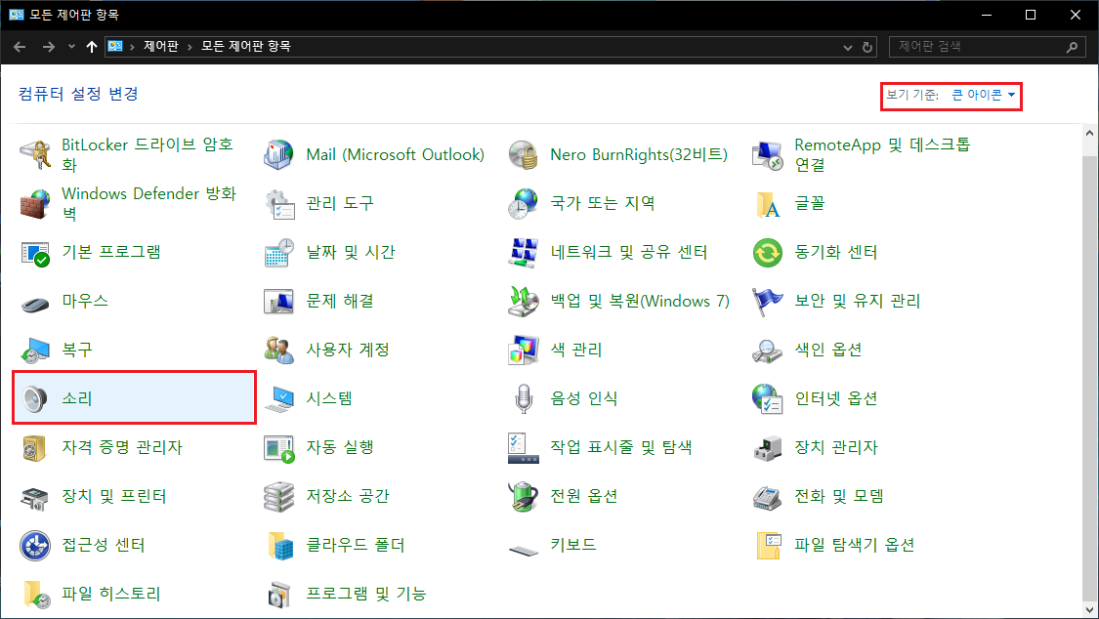Click the 글꼴 (Fonts) folder icon

click(769, 203)
